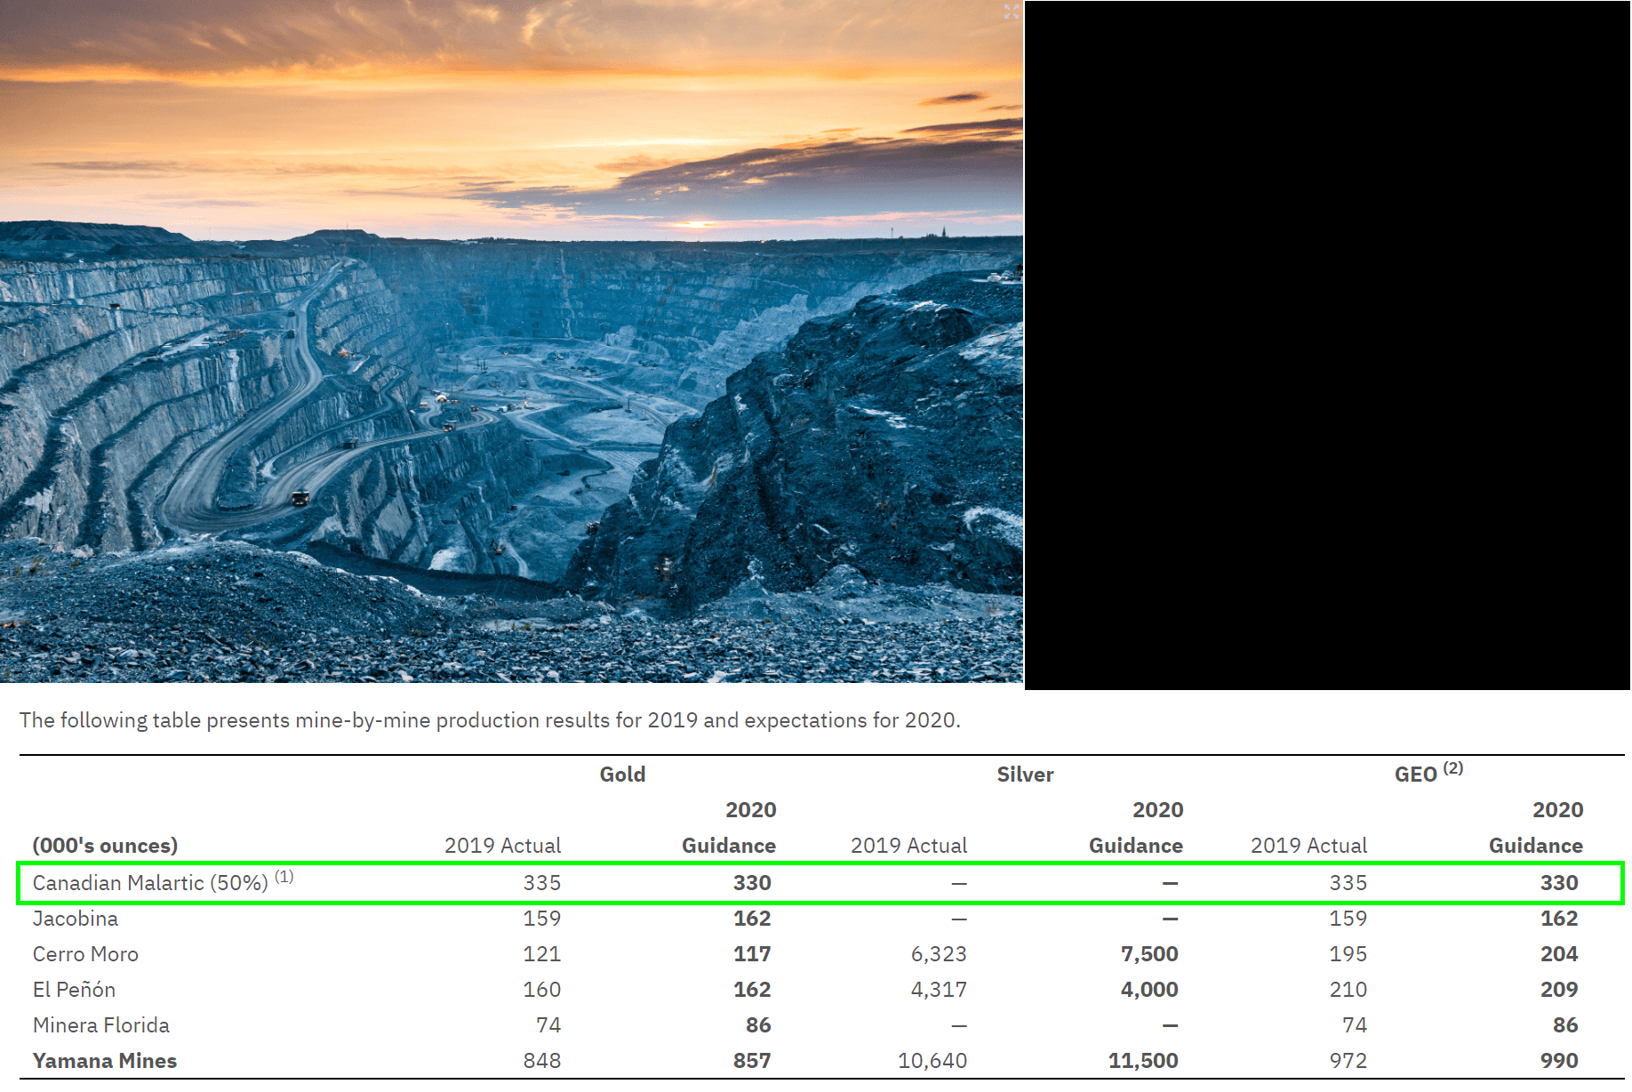The height and width of the screenshot is (1092, 1632).
Task: Click Yamana Mines gold actual total 848
Action: [541, 1061]
